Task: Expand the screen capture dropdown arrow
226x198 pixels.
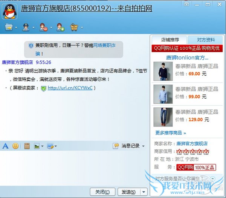Action: tap(56, 146)
